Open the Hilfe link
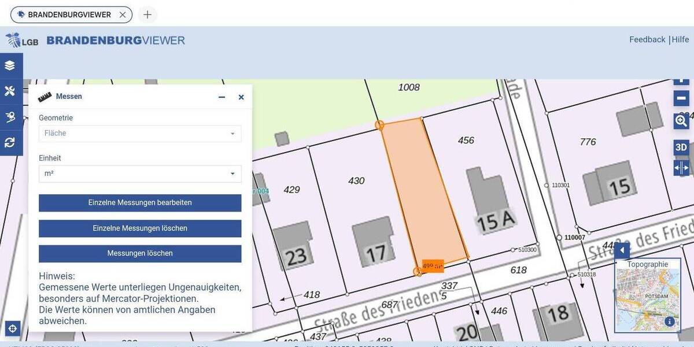 pos(681,39)
